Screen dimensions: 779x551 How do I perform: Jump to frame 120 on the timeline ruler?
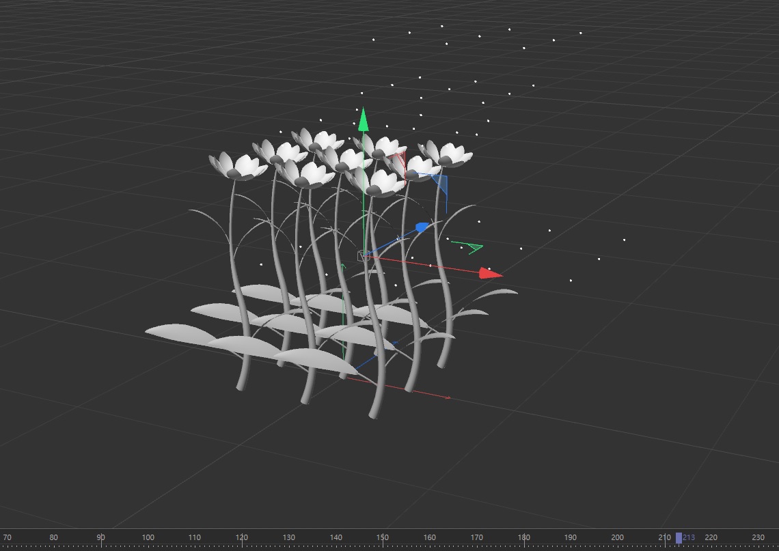[241, 537]
